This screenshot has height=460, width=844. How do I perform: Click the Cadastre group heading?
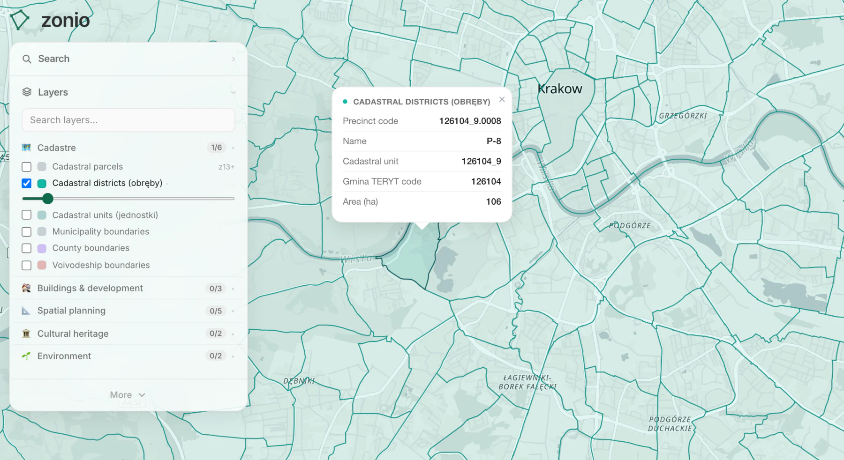click(56, 148)
